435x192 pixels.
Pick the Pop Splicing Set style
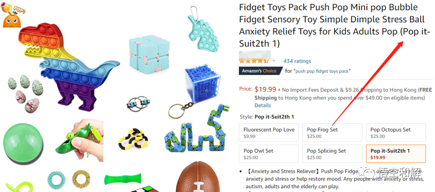tap(332, 154)
